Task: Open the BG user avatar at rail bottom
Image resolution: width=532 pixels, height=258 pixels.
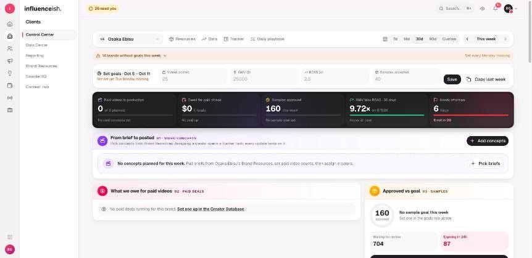Action: point(10,249)
